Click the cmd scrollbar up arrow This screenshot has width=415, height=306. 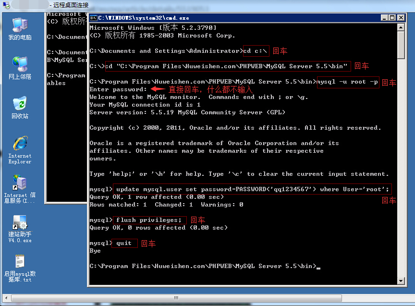401,27
